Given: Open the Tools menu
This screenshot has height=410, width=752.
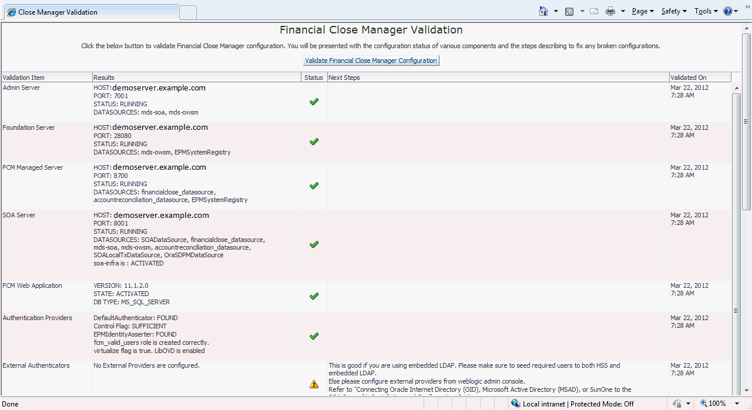Looking at the screenshot, I should pyautogui.click(x=706, y=11).
